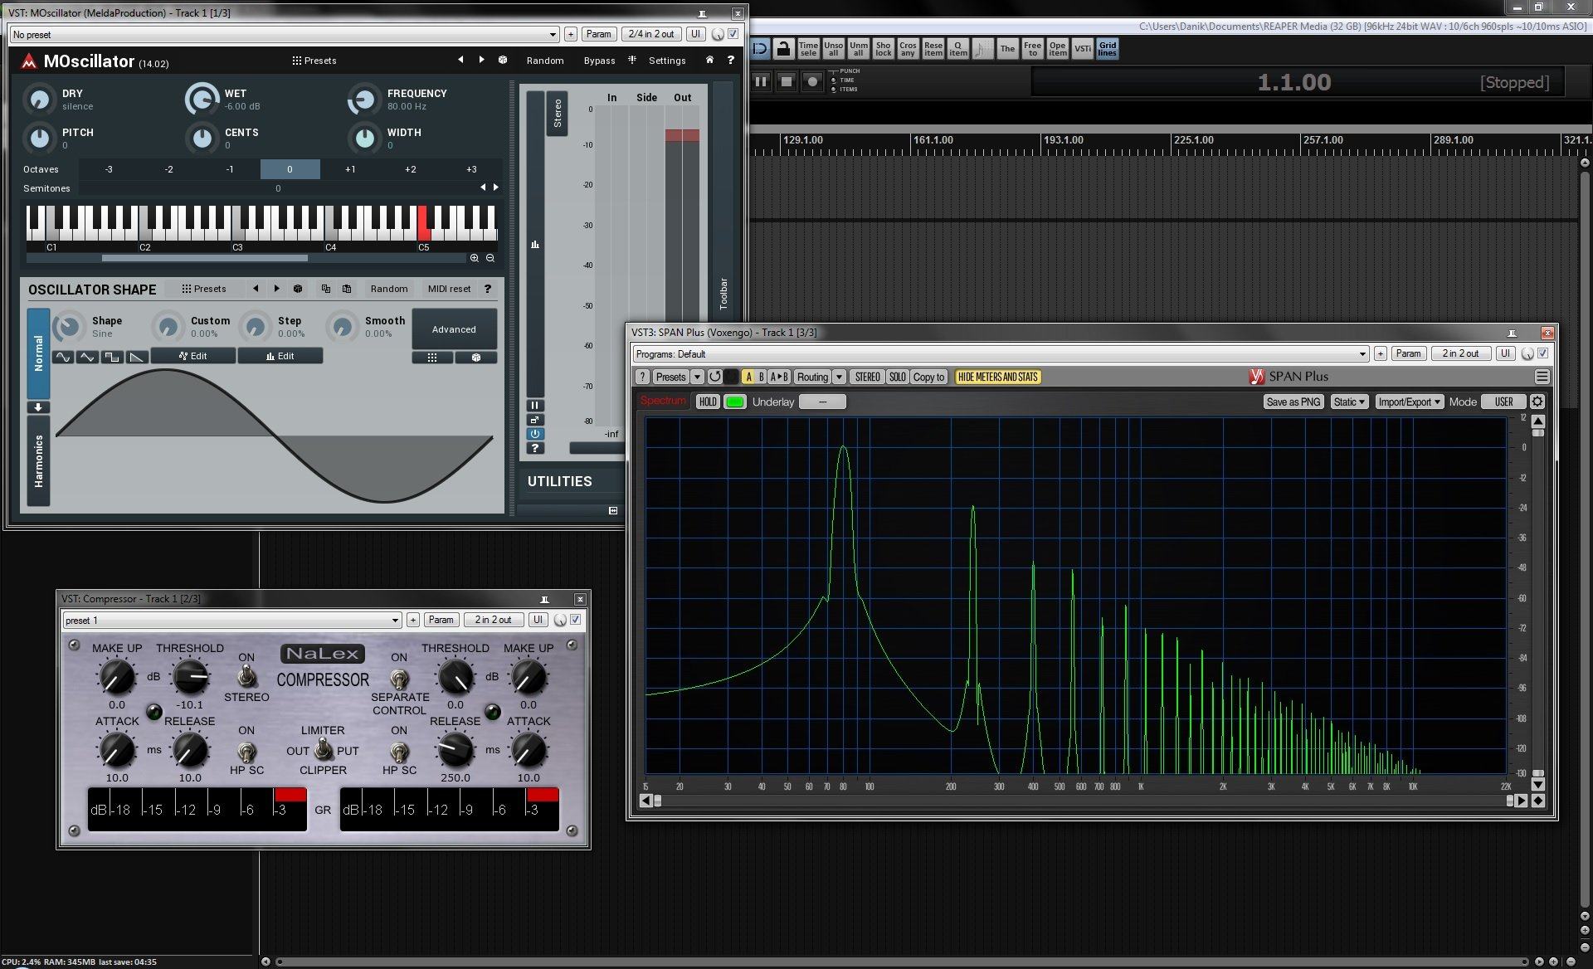Select the sine wave shape icon
Screen dimensions: 1593x969
(x=63, y=357)
